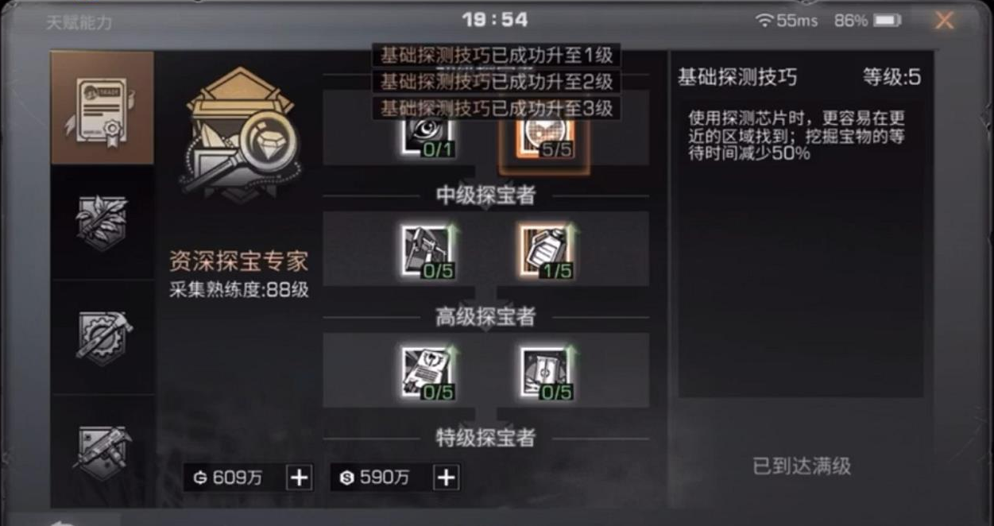The height and width of the screenshot is (526, 994).
Task: Select the highlighted skill showing 5/5
Action: [x=546, y=137]
